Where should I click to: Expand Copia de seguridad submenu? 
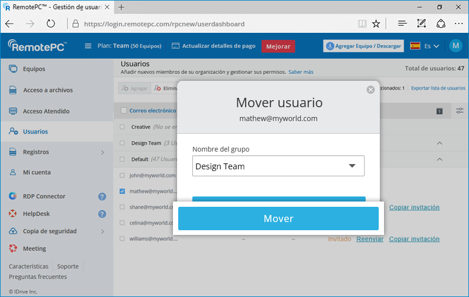[103, 231]
